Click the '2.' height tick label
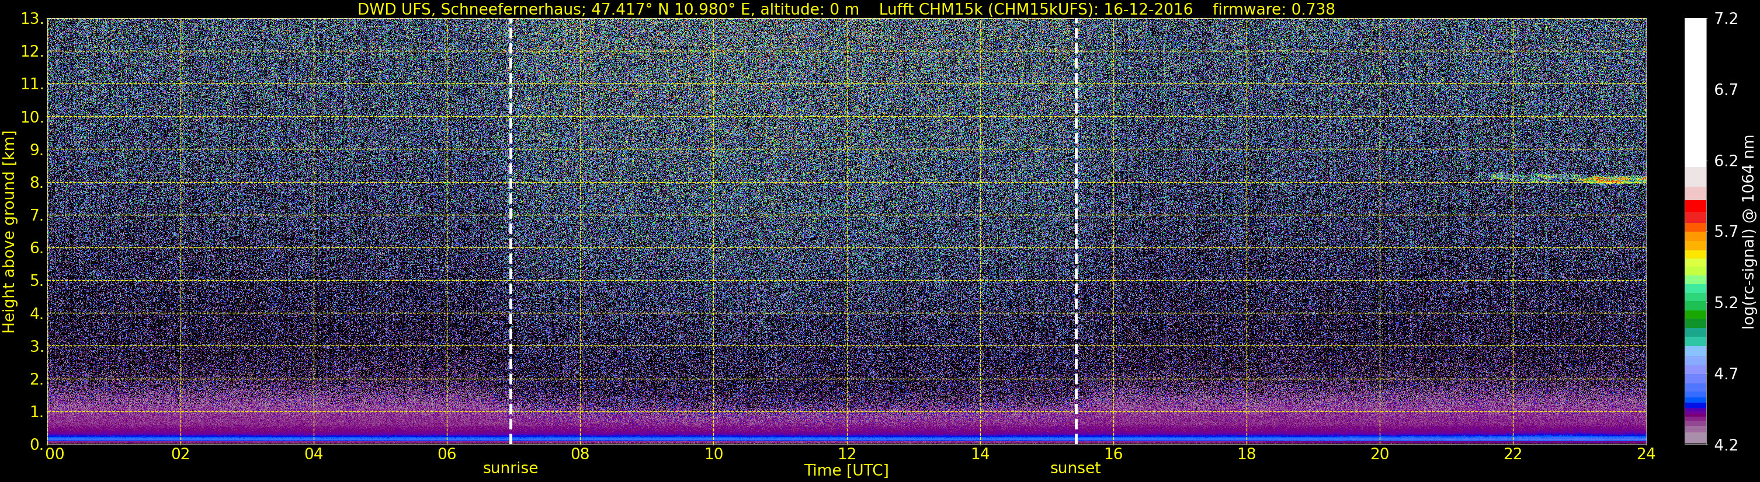 [37, 379]
